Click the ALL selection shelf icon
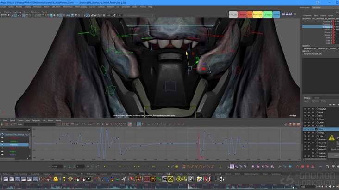This screenshot has width=339, height=190. point(221,179)
